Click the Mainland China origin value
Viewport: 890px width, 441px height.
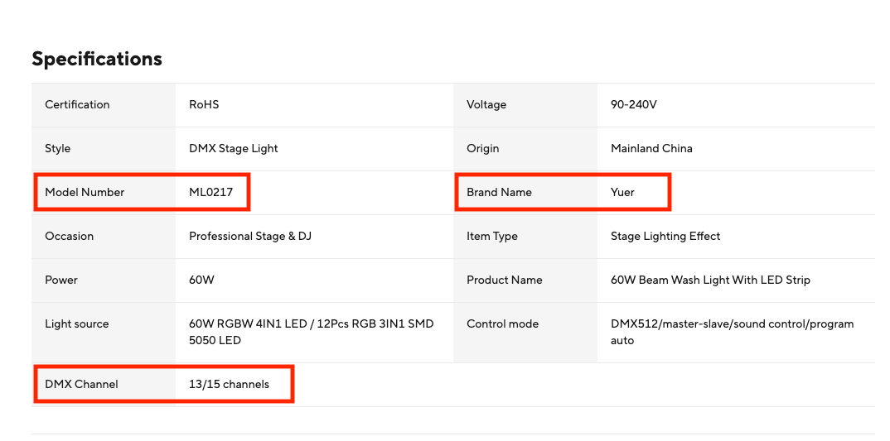click(x=651, y=148)
